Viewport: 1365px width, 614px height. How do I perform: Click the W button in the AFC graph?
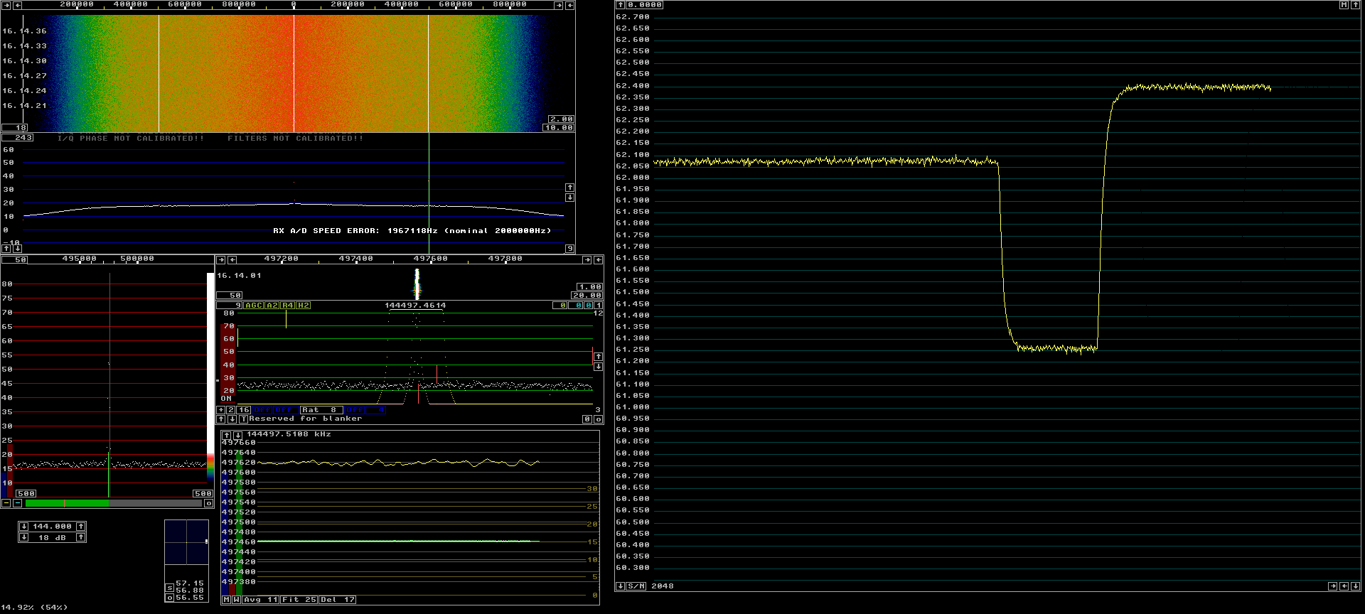[x=236, y=600]
